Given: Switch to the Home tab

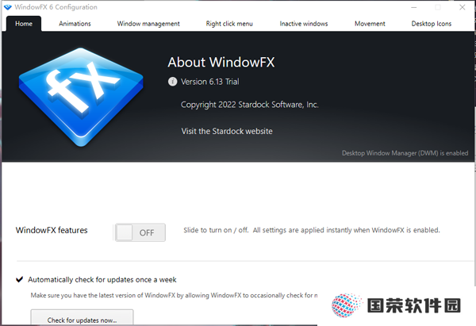Looking at the screenshot, I should click(24, 24).
